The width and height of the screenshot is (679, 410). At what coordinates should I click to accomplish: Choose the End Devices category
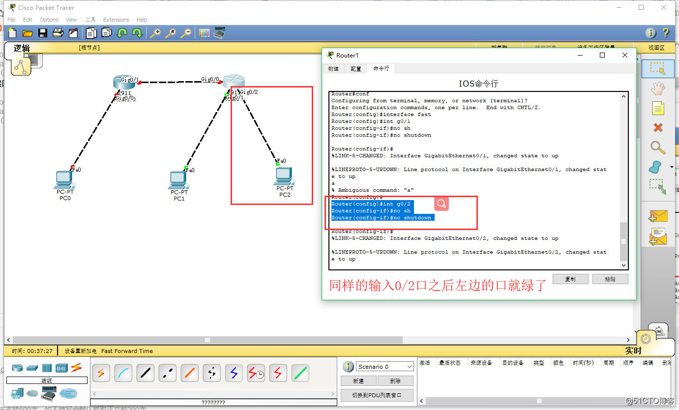click(17, 393)
